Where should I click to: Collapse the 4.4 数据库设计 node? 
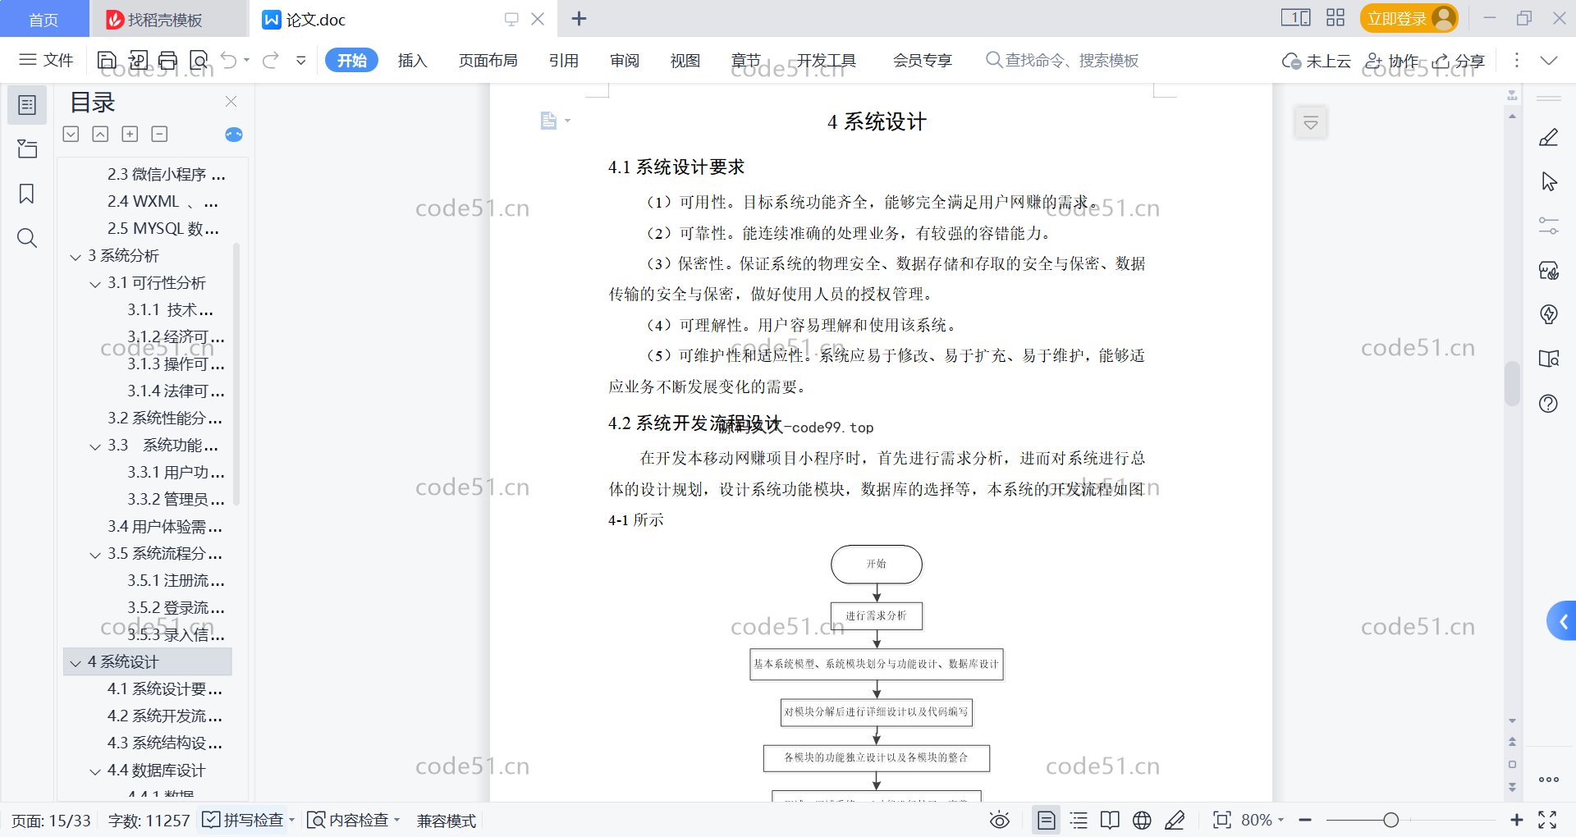pos(95,771)
